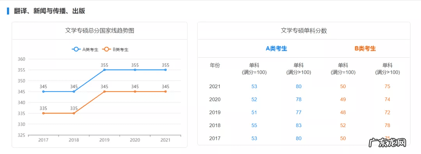Click value 74 in 2020 row
The height and width of the screenshot is (154, 421).
387,99
